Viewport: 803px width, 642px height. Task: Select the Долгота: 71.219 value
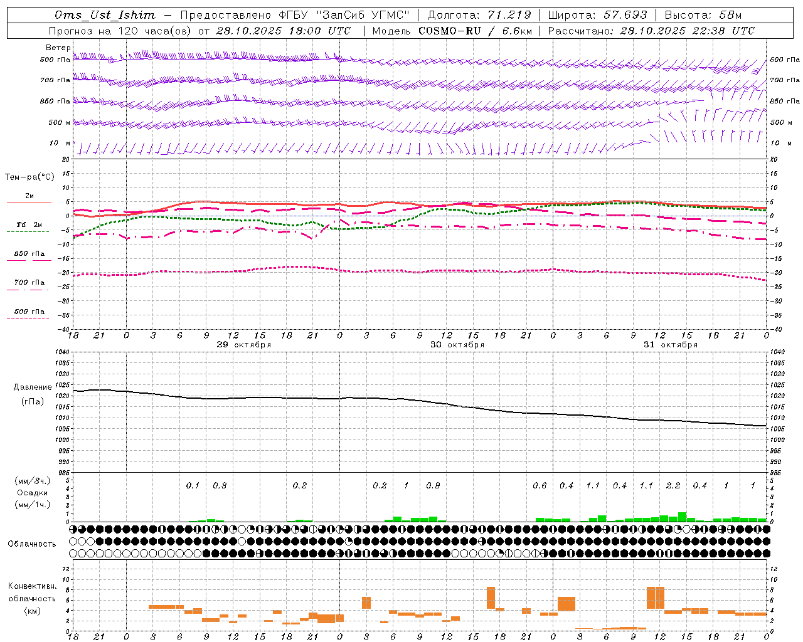[479, 15]
